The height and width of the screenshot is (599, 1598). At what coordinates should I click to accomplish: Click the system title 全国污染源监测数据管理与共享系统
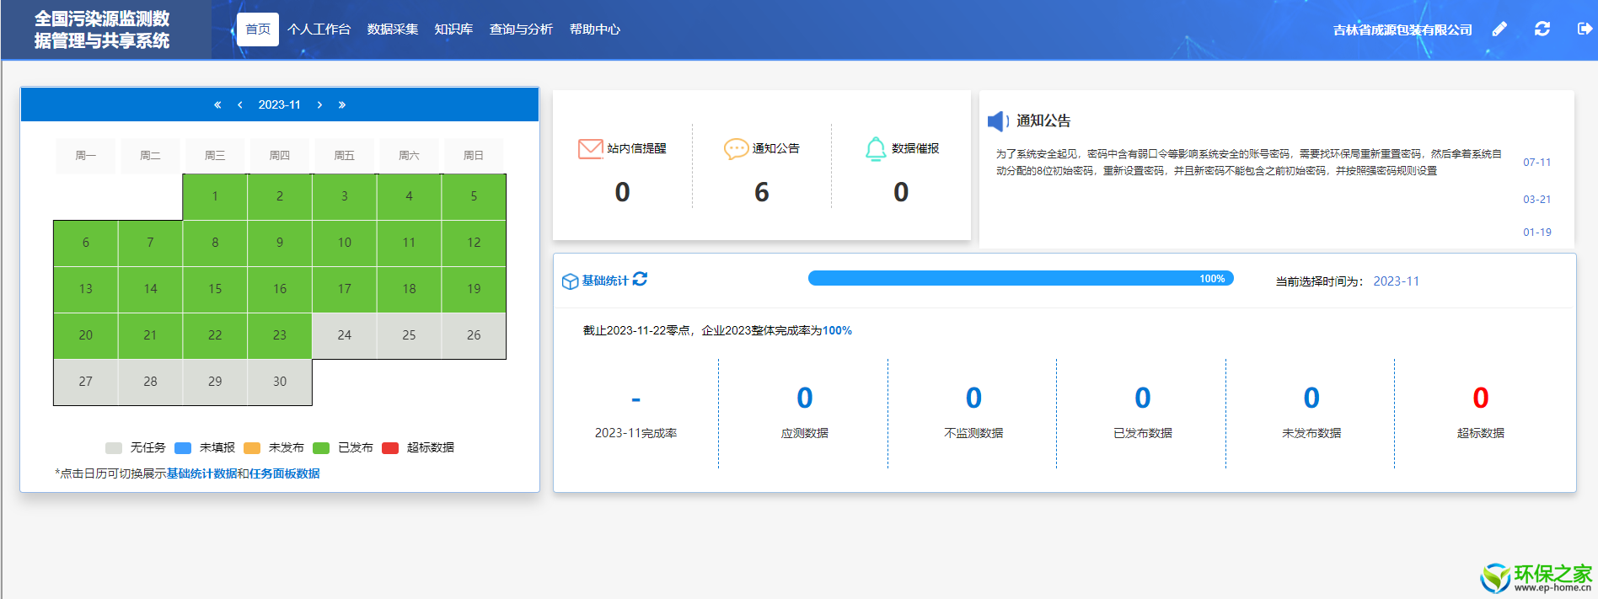(x=102, y=29)
